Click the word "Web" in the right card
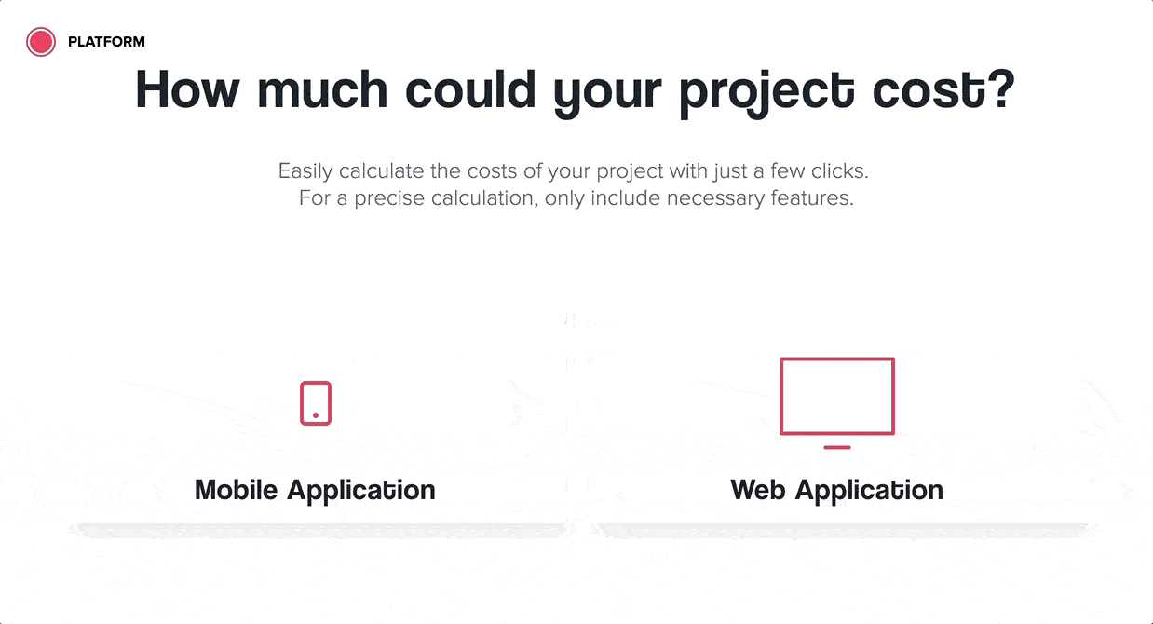The image size is (1153, 624). coord(758,490)
